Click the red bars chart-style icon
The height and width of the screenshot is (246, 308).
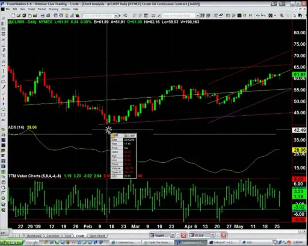[250, 15]
